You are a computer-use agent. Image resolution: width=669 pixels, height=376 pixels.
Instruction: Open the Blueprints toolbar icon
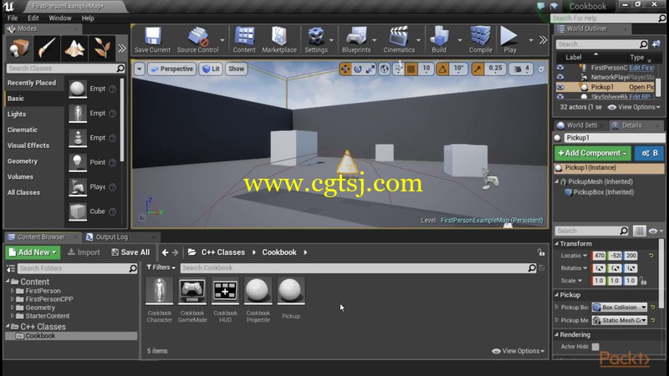[356, 39]
